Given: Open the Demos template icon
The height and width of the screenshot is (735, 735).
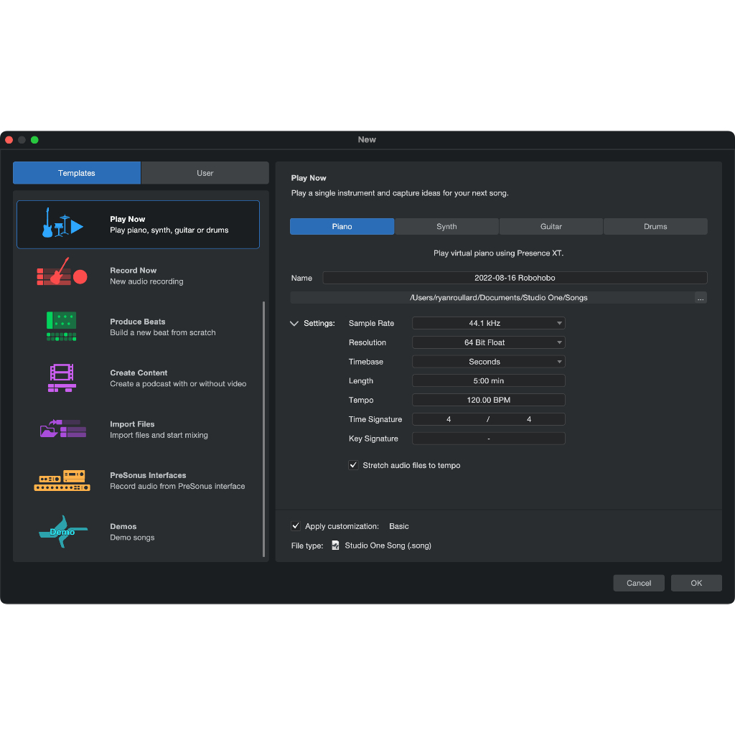Looking at the screenshot, I should tap(62, 532).
